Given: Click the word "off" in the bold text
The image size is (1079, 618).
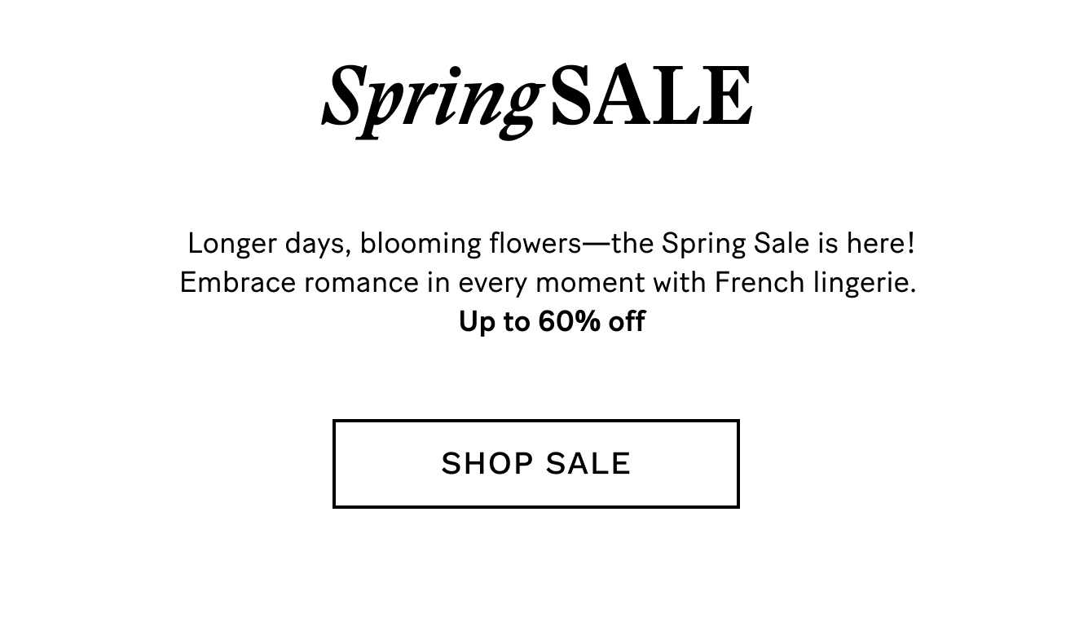Looking at the screenshot, I should coord(627,321).
